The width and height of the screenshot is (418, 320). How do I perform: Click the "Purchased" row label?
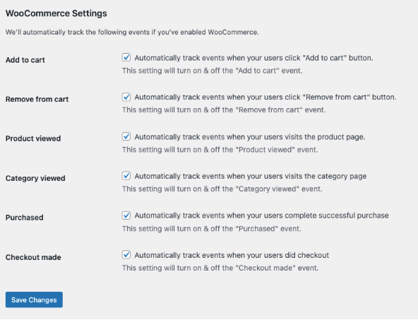point(25,218)
